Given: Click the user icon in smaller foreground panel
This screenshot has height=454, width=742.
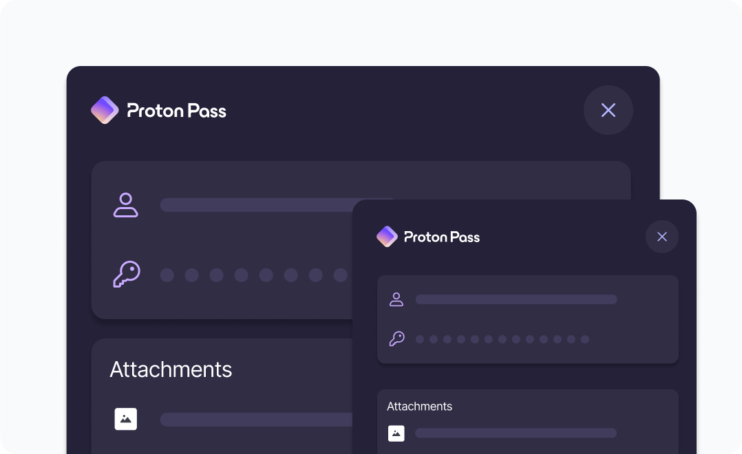Looking at the screenshot, I should click(396, 299).
